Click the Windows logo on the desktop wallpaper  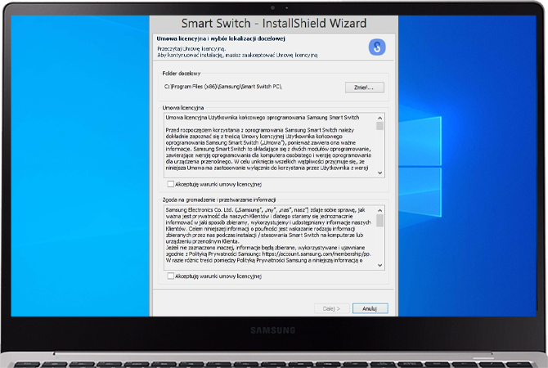[x=420, y=166]
